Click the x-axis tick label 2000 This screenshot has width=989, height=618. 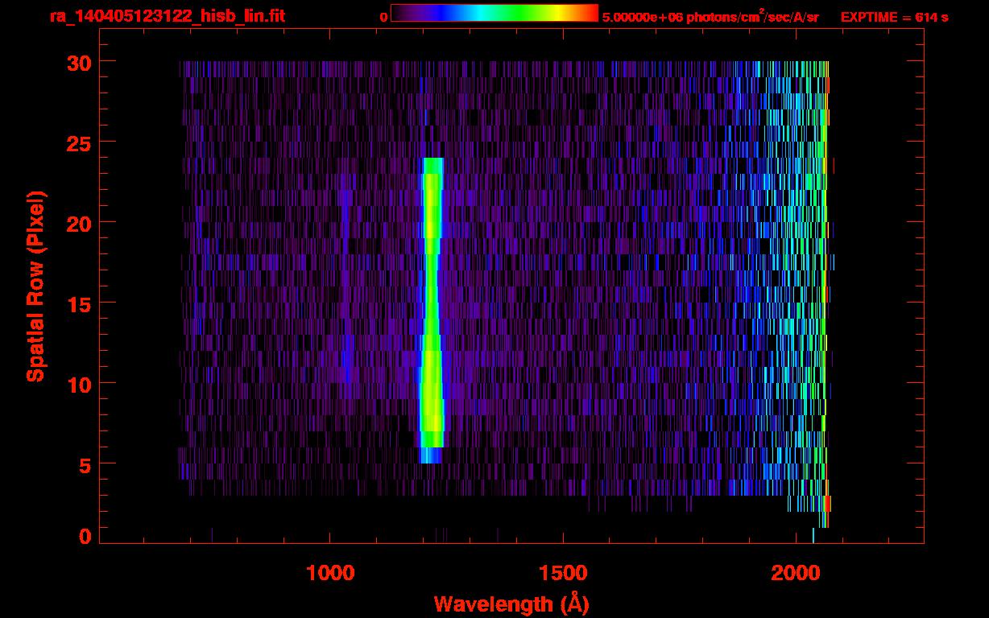796,573
